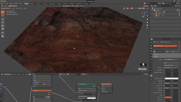
Task: Activate the Select Box tool
Action: click(x=3, y=12)
